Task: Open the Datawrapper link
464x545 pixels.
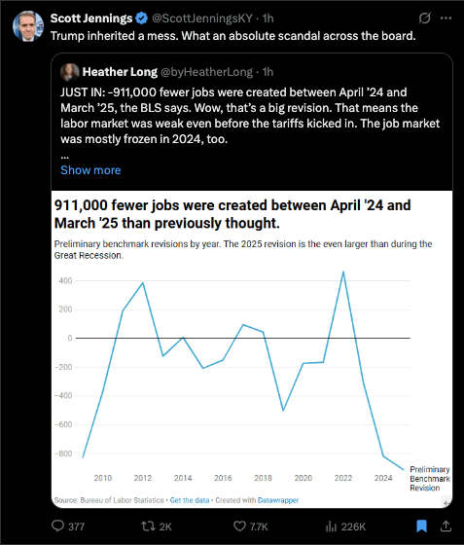Action: click(x=278, y=500)
